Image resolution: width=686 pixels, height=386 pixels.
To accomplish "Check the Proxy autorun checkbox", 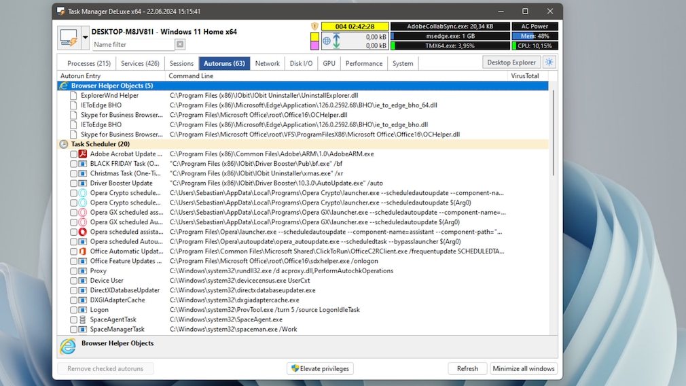I will pyautogui.click(x=73, y=271).
